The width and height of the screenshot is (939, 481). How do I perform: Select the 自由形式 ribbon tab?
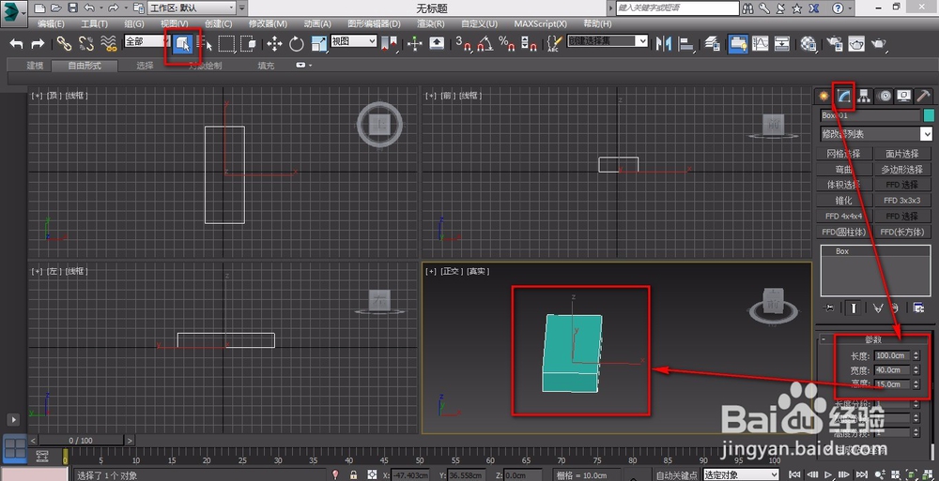[85, 66]
